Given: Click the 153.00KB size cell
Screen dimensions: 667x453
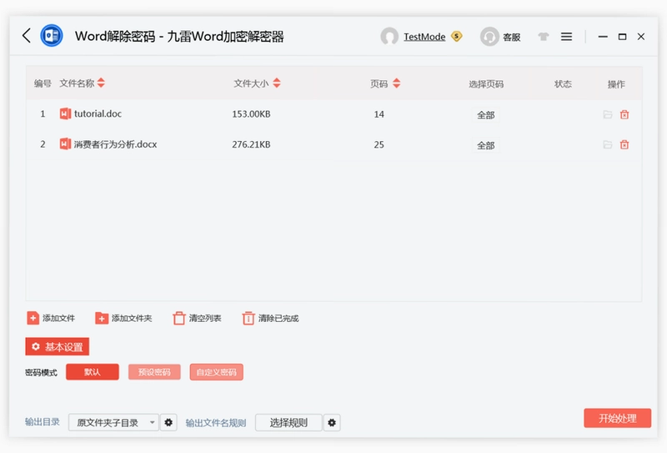Looking at the screenshot, I should click(x=251, y=114).
